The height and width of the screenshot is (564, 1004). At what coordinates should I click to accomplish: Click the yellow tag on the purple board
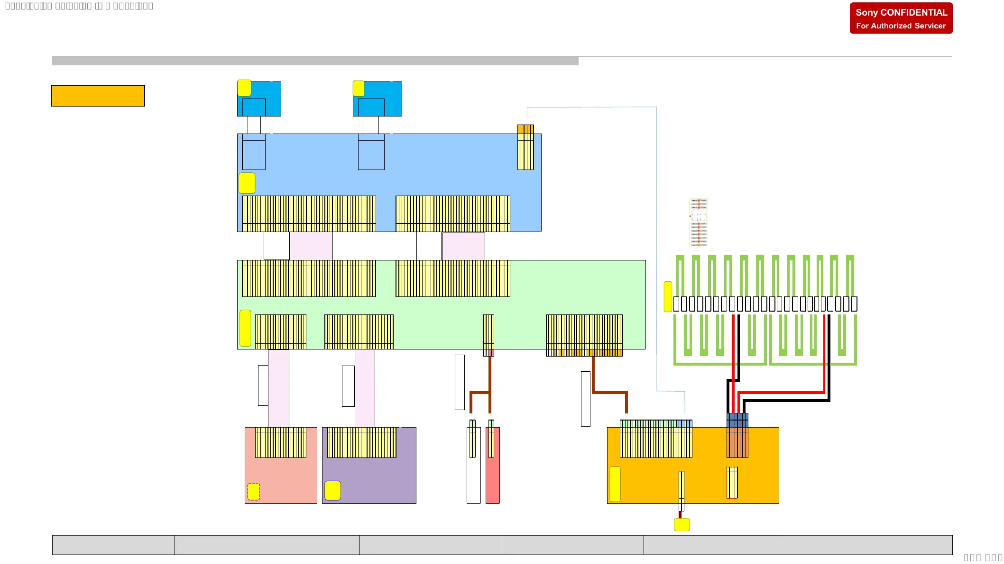[x=332, y=491]
